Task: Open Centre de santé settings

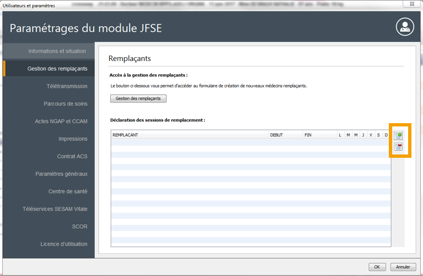Action: [x=49, y=191]
